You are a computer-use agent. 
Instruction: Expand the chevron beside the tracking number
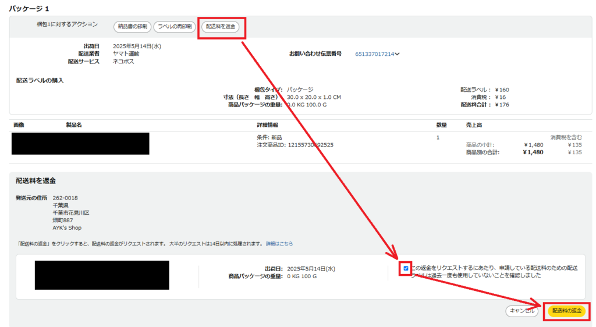(398, 54)
